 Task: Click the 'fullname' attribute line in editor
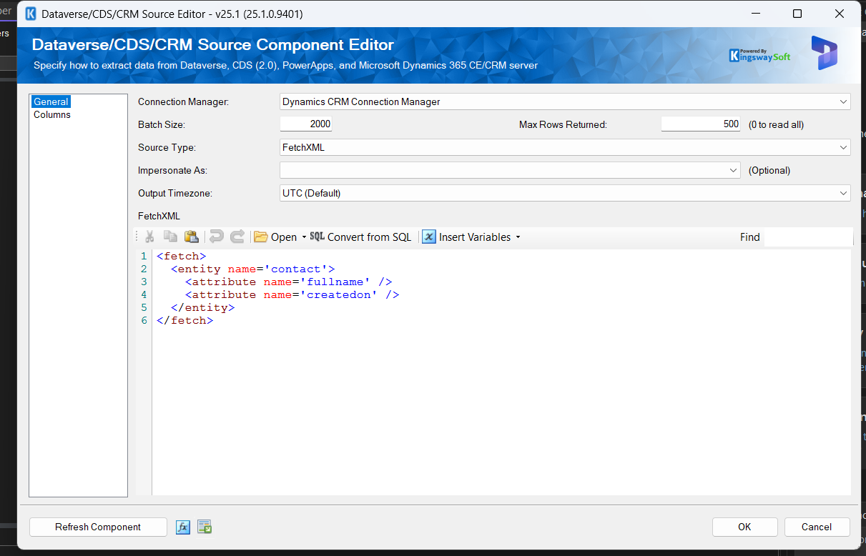tap(289, 282)
